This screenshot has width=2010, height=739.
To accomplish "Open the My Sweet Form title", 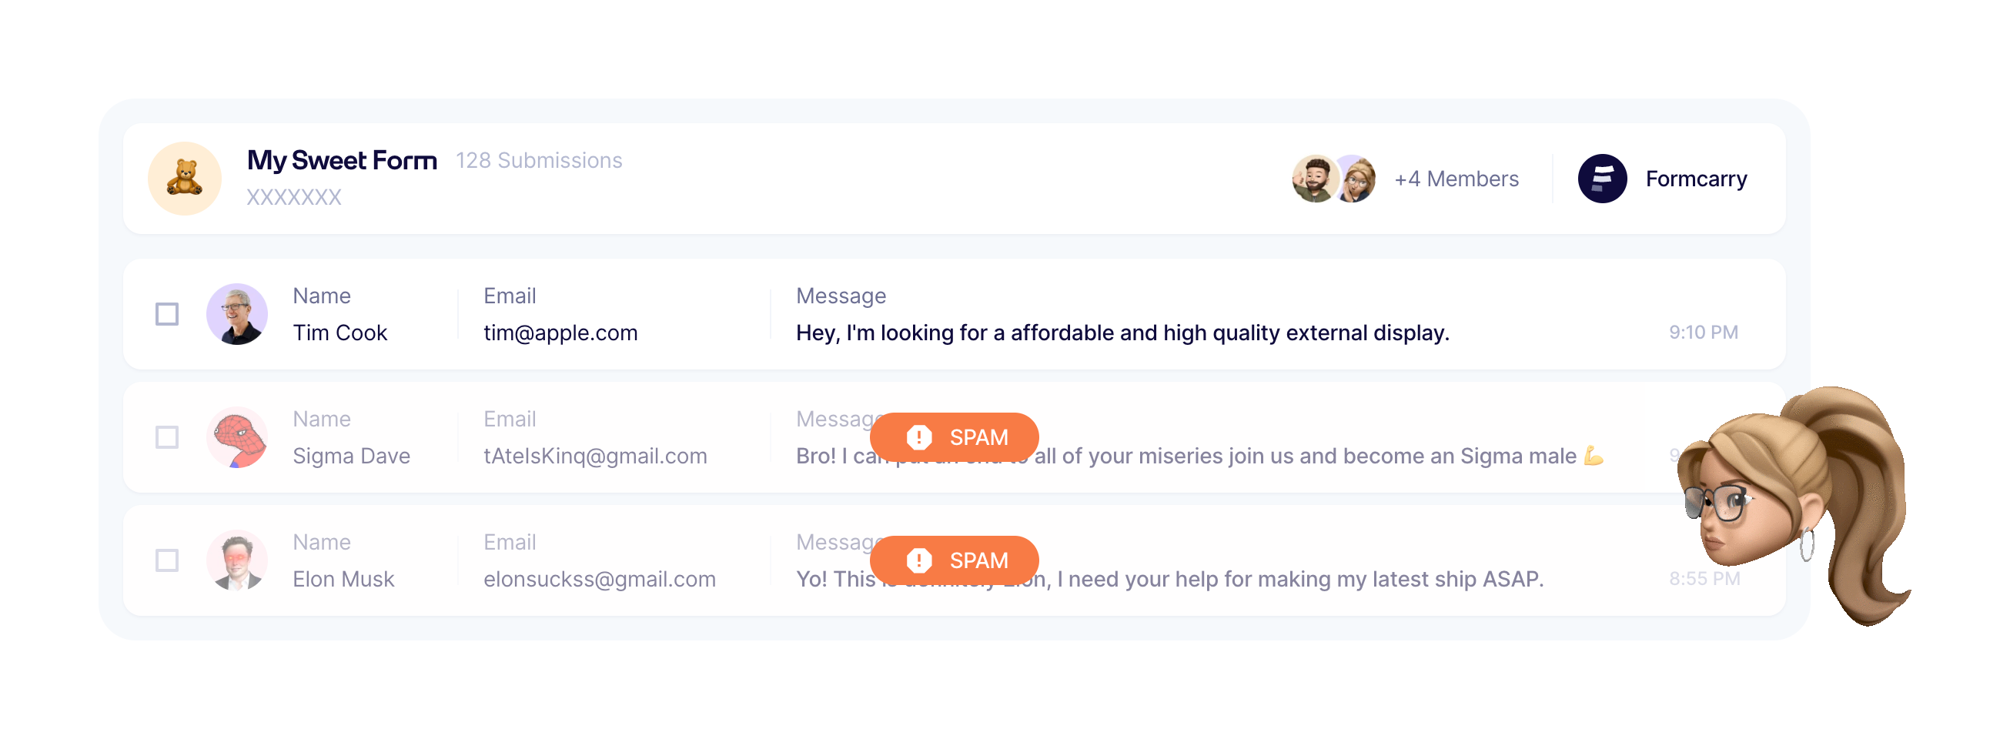I will coord(342,160).
